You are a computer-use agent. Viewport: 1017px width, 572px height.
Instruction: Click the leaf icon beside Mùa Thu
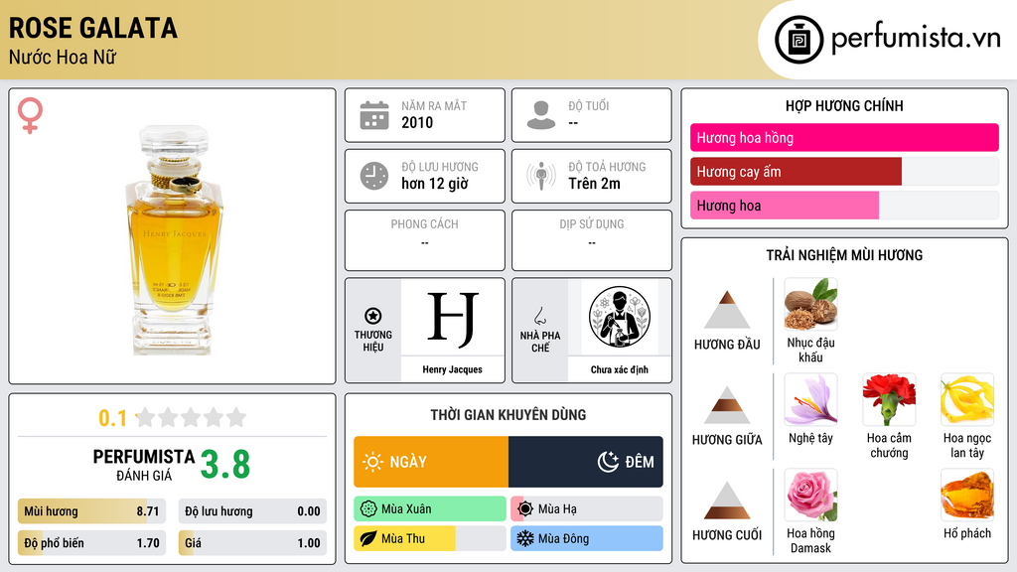[368, 538]
